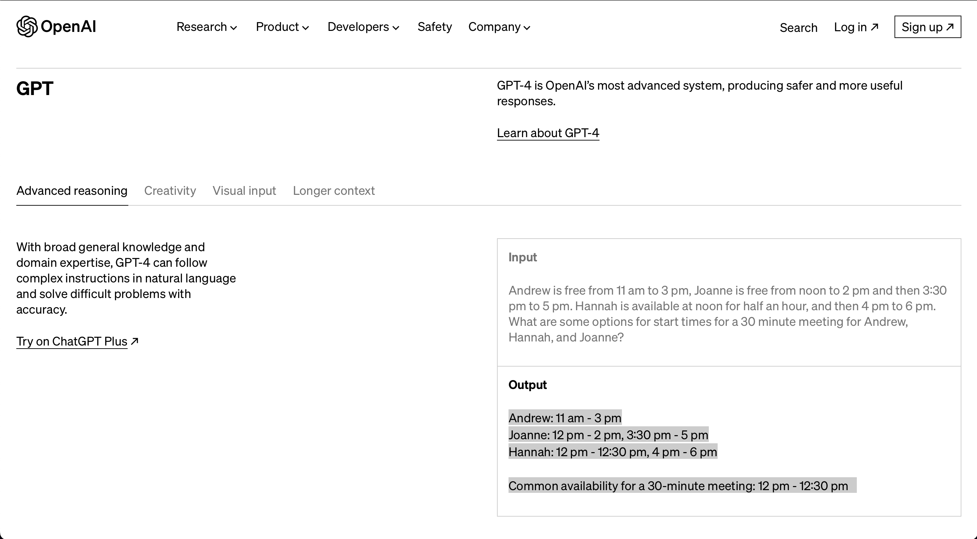This screenshot has width=977, height=539.
Task: Show the Longer context tab
Action: tap(334, 190)
